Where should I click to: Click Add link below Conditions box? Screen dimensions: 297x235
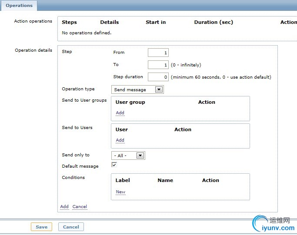[x=64, y=207]
